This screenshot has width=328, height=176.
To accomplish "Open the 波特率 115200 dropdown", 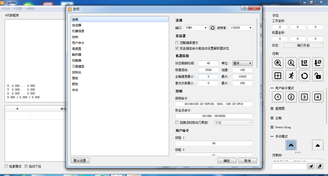I will tap(241, 28).
